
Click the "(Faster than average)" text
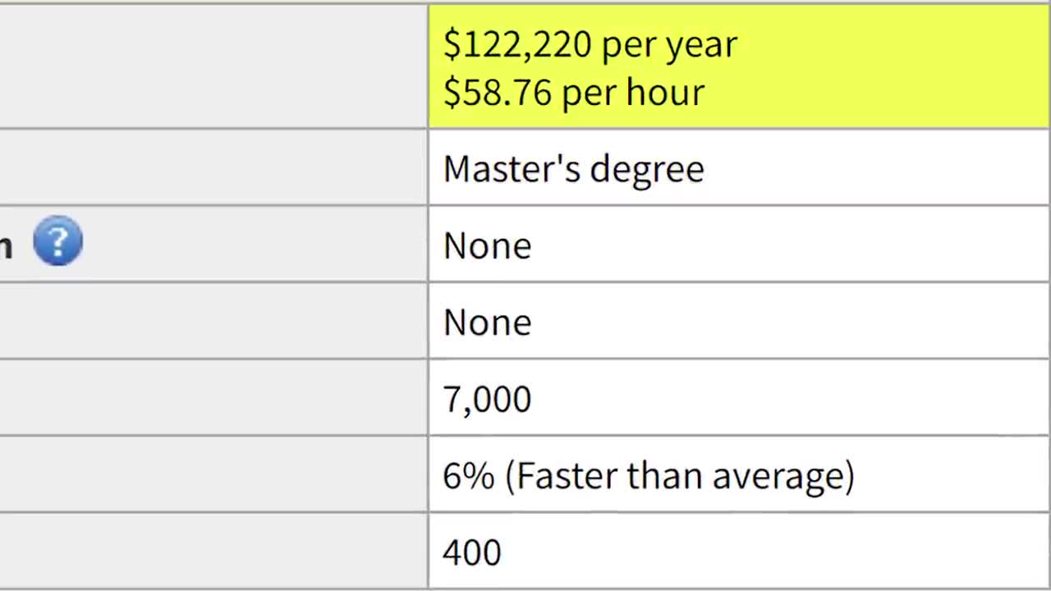click(679, 475)
